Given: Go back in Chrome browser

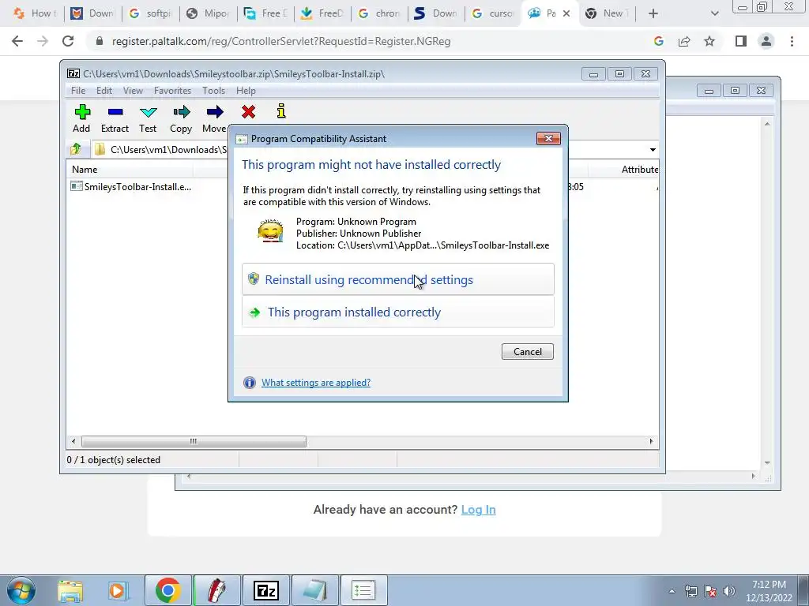Looking at the screenshot, I should (17, 41).
